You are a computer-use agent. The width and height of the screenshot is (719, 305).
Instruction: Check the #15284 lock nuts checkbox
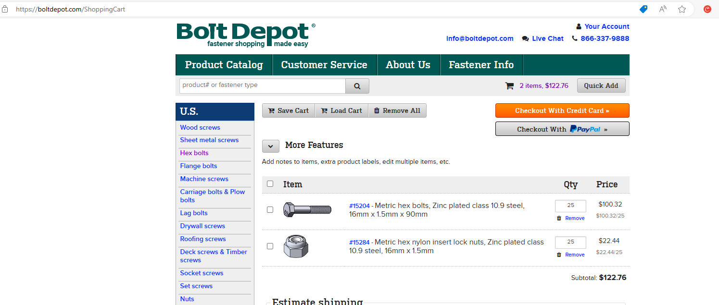[x=270, y=246]
